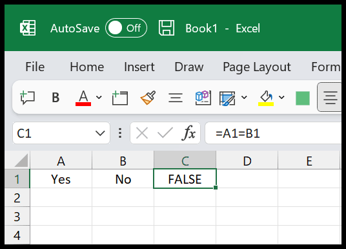Screen dimensions: 346x249
Task: Toggle Bold formatting
Action: point(56,98)
